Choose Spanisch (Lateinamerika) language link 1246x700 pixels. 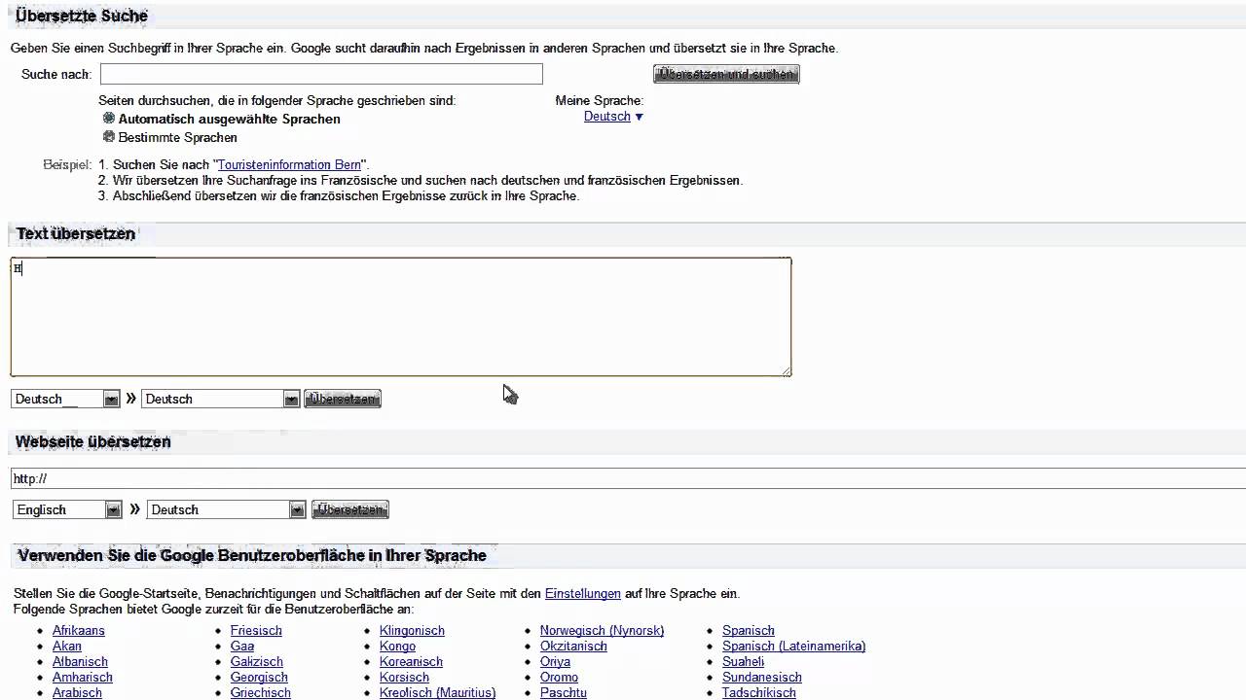793,646
